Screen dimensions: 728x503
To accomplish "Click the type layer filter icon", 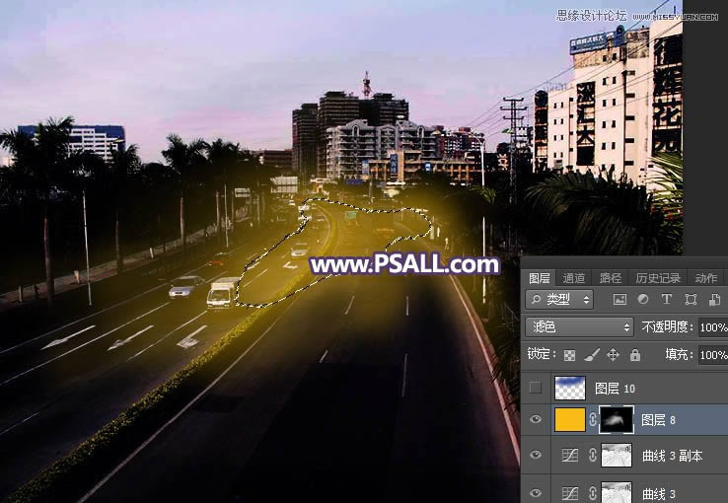I will [x=666, y=299].
